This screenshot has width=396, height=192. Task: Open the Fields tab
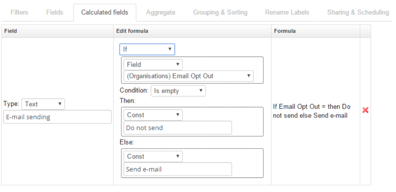(54, 12)
